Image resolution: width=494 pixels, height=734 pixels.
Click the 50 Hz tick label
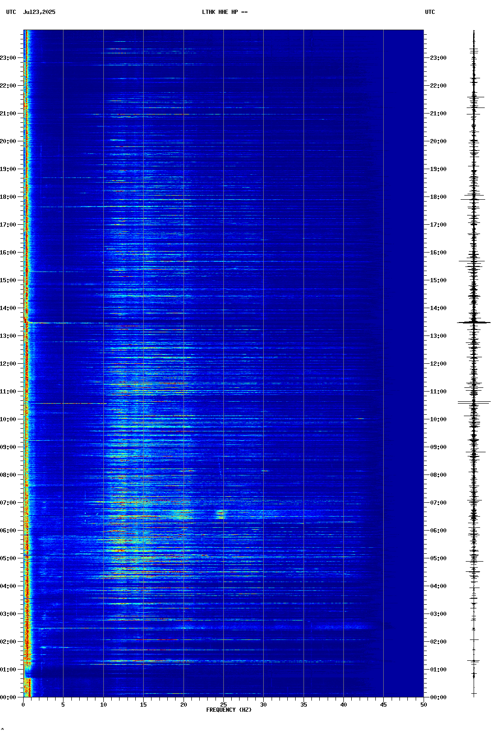point(424,705)
